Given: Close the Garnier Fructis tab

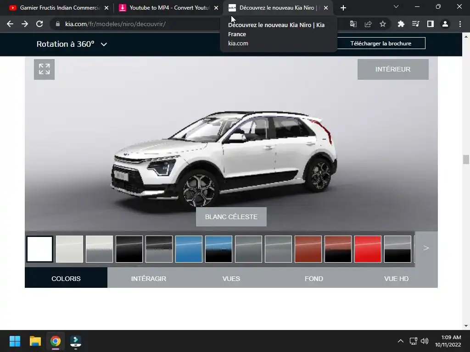Looking at the screenshot, I should pos(106,8).
